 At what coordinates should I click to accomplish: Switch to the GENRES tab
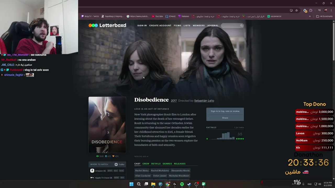[167, 164]
